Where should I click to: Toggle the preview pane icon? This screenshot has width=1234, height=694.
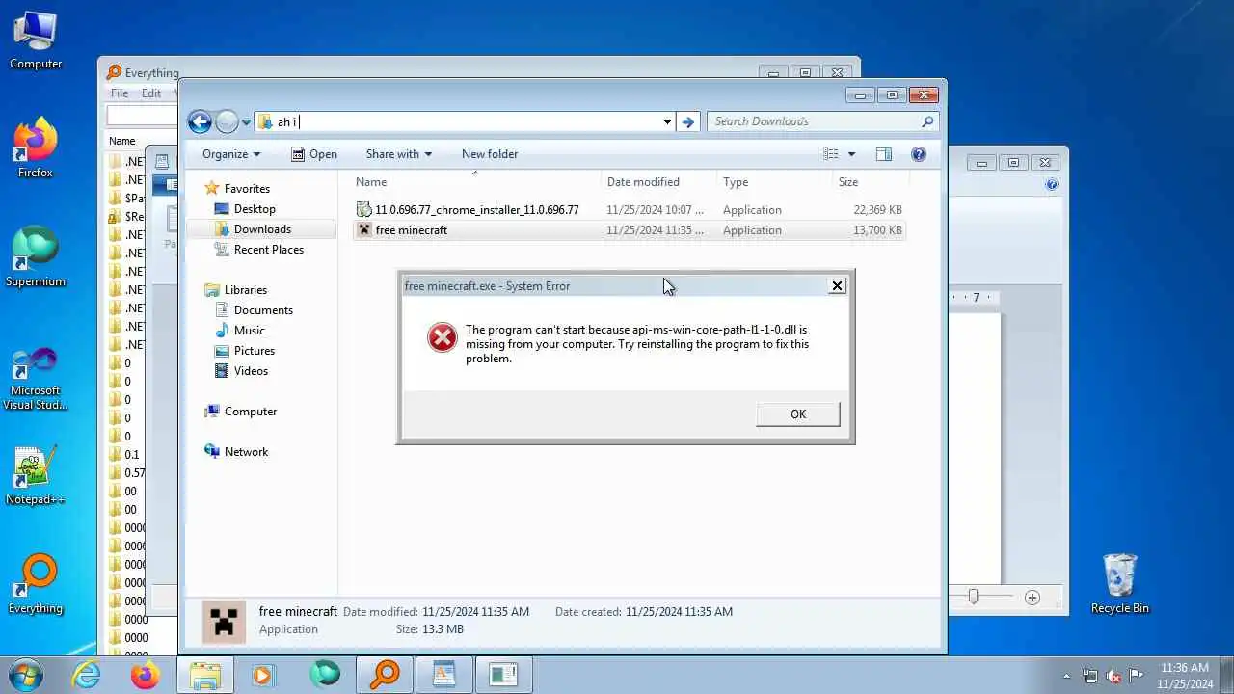pos(883,154)
